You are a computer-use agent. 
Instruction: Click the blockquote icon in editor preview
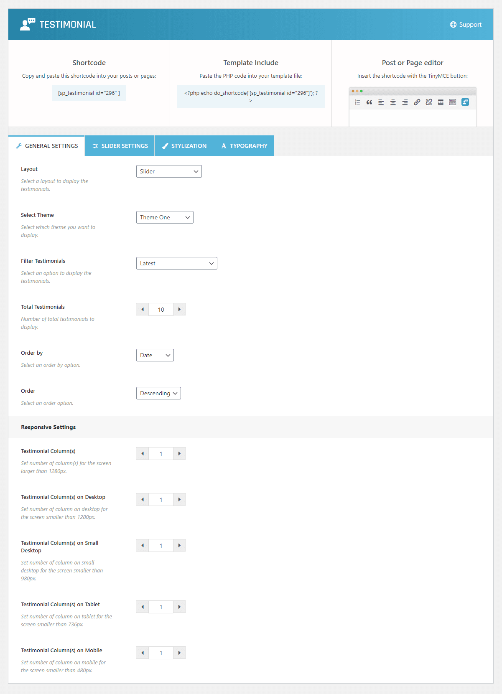click(x=369, y=102)
